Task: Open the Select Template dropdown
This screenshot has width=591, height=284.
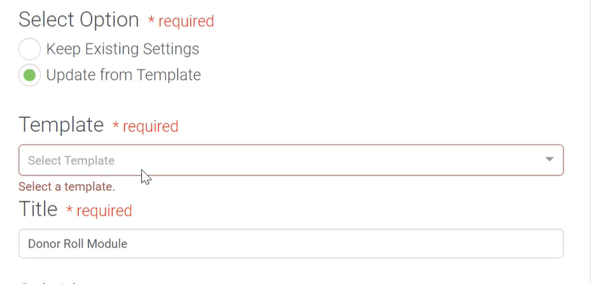Action: coord(291,160)
